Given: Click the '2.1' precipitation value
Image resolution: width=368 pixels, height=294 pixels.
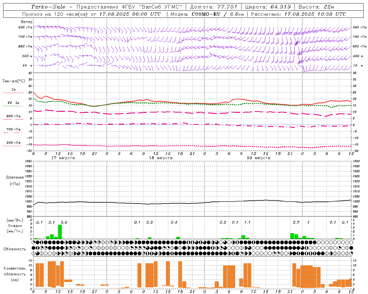Looking at the screenshot, I should (x=51, y=223).
